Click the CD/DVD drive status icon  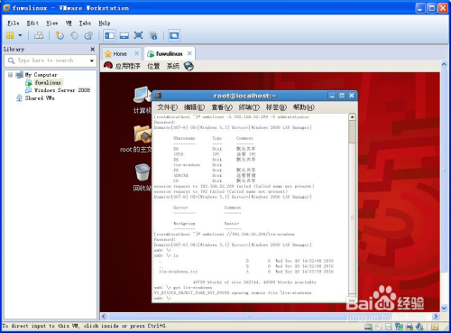click(379, 327)
